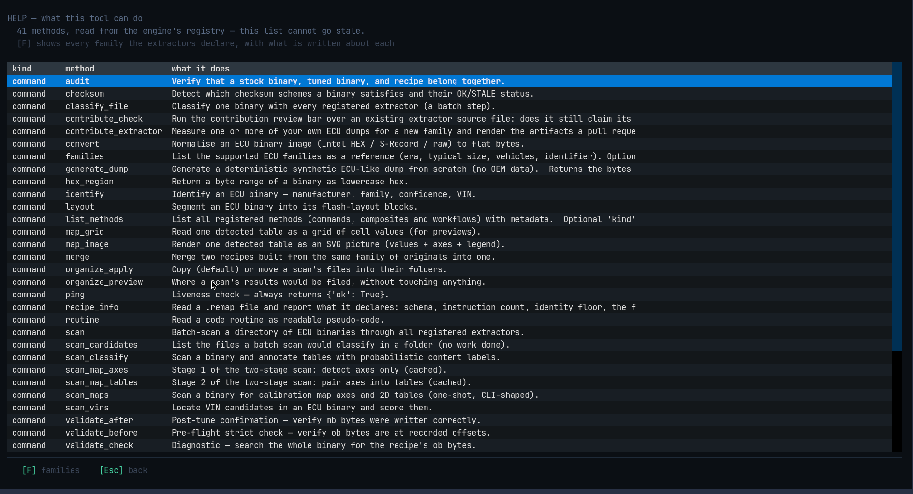Image resolution: width=913 pixels, height=494 pixels.
Task: Select the scan_candidates row
Action: [x=450, y=345]
